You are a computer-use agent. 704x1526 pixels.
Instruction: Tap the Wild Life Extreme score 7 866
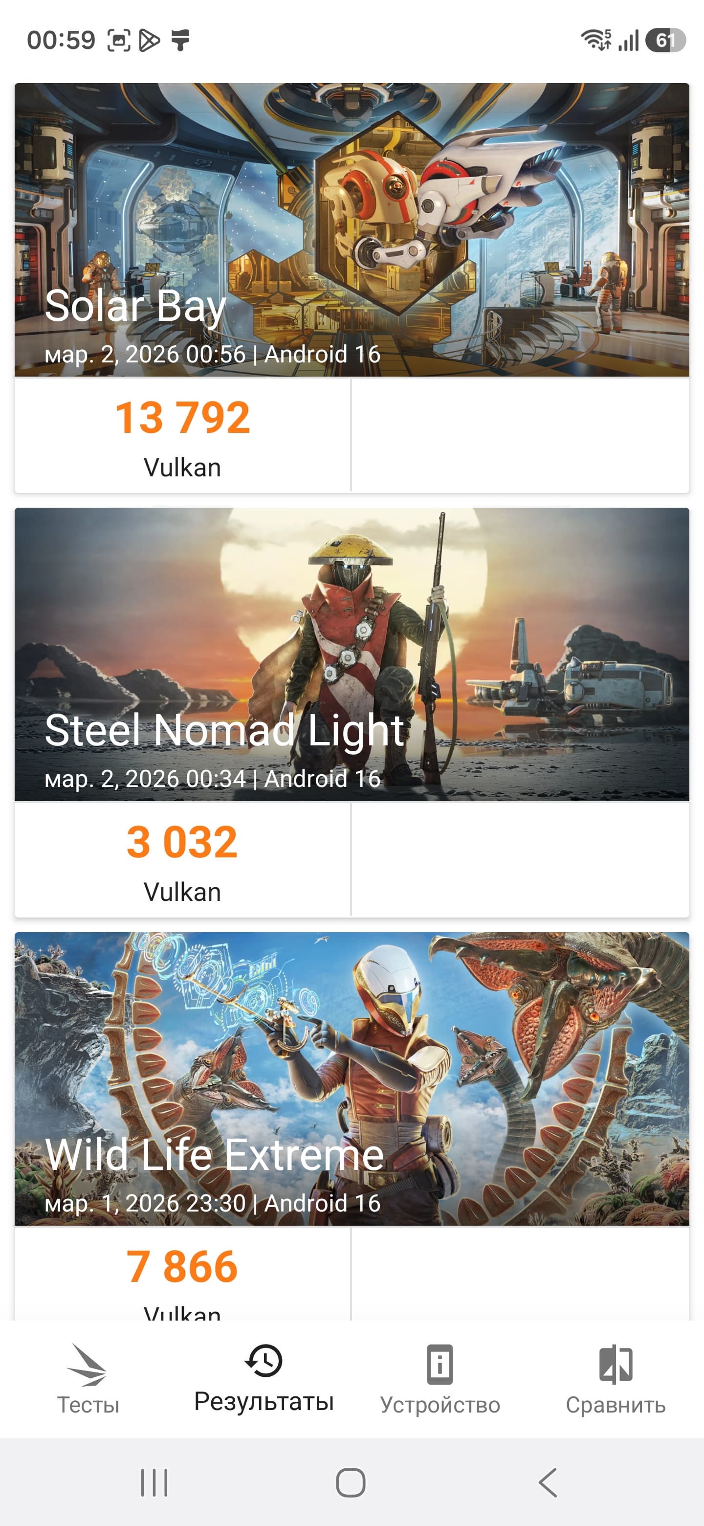(x=182, y=1266)
